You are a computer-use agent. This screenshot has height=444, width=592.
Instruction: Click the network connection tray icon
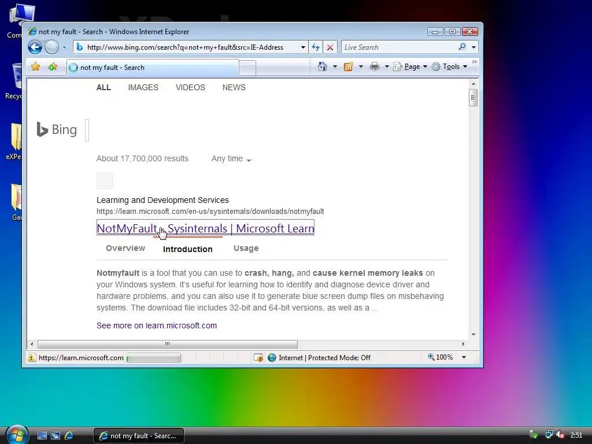coord(549,435)
